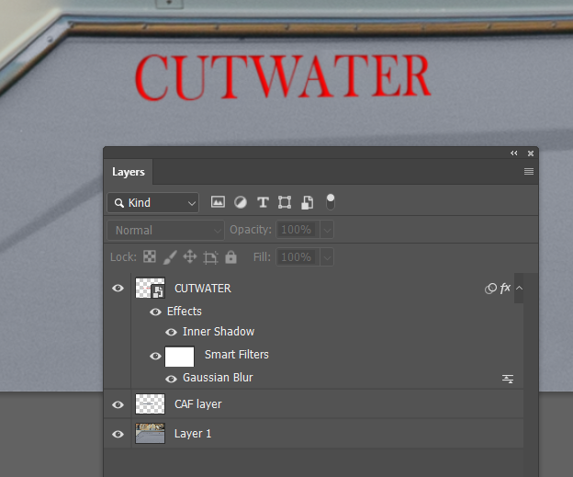Select the Layers tab

tap(129, 172)
